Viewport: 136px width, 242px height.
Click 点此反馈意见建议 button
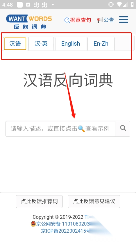94,201
